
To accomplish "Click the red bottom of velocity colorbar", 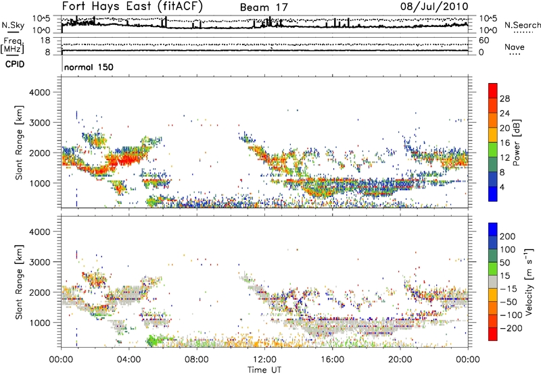I will 493,334.
